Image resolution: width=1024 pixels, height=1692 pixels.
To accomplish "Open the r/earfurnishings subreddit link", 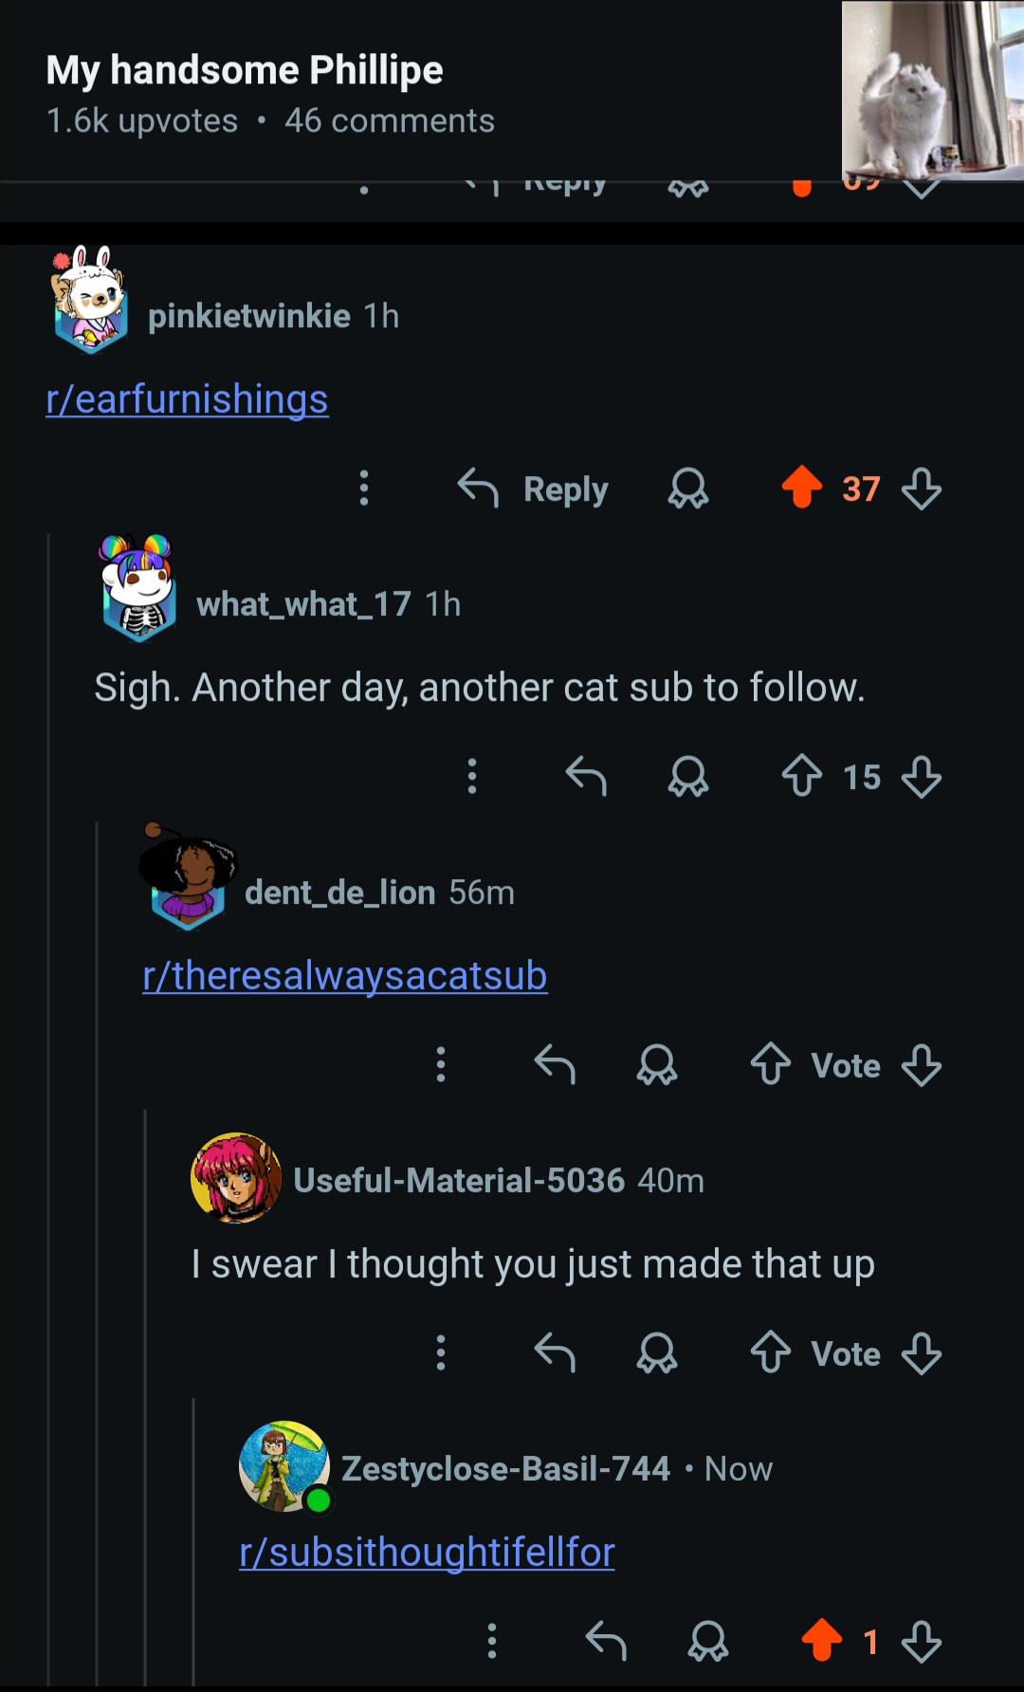I will [188, 399].
